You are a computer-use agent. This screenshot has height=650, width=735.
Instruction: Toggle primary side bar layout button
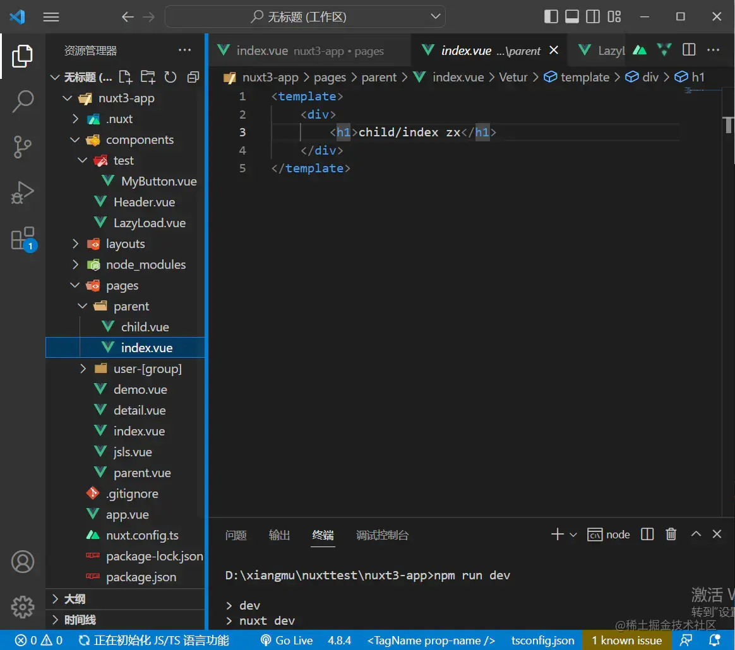[x=551, y=17]
